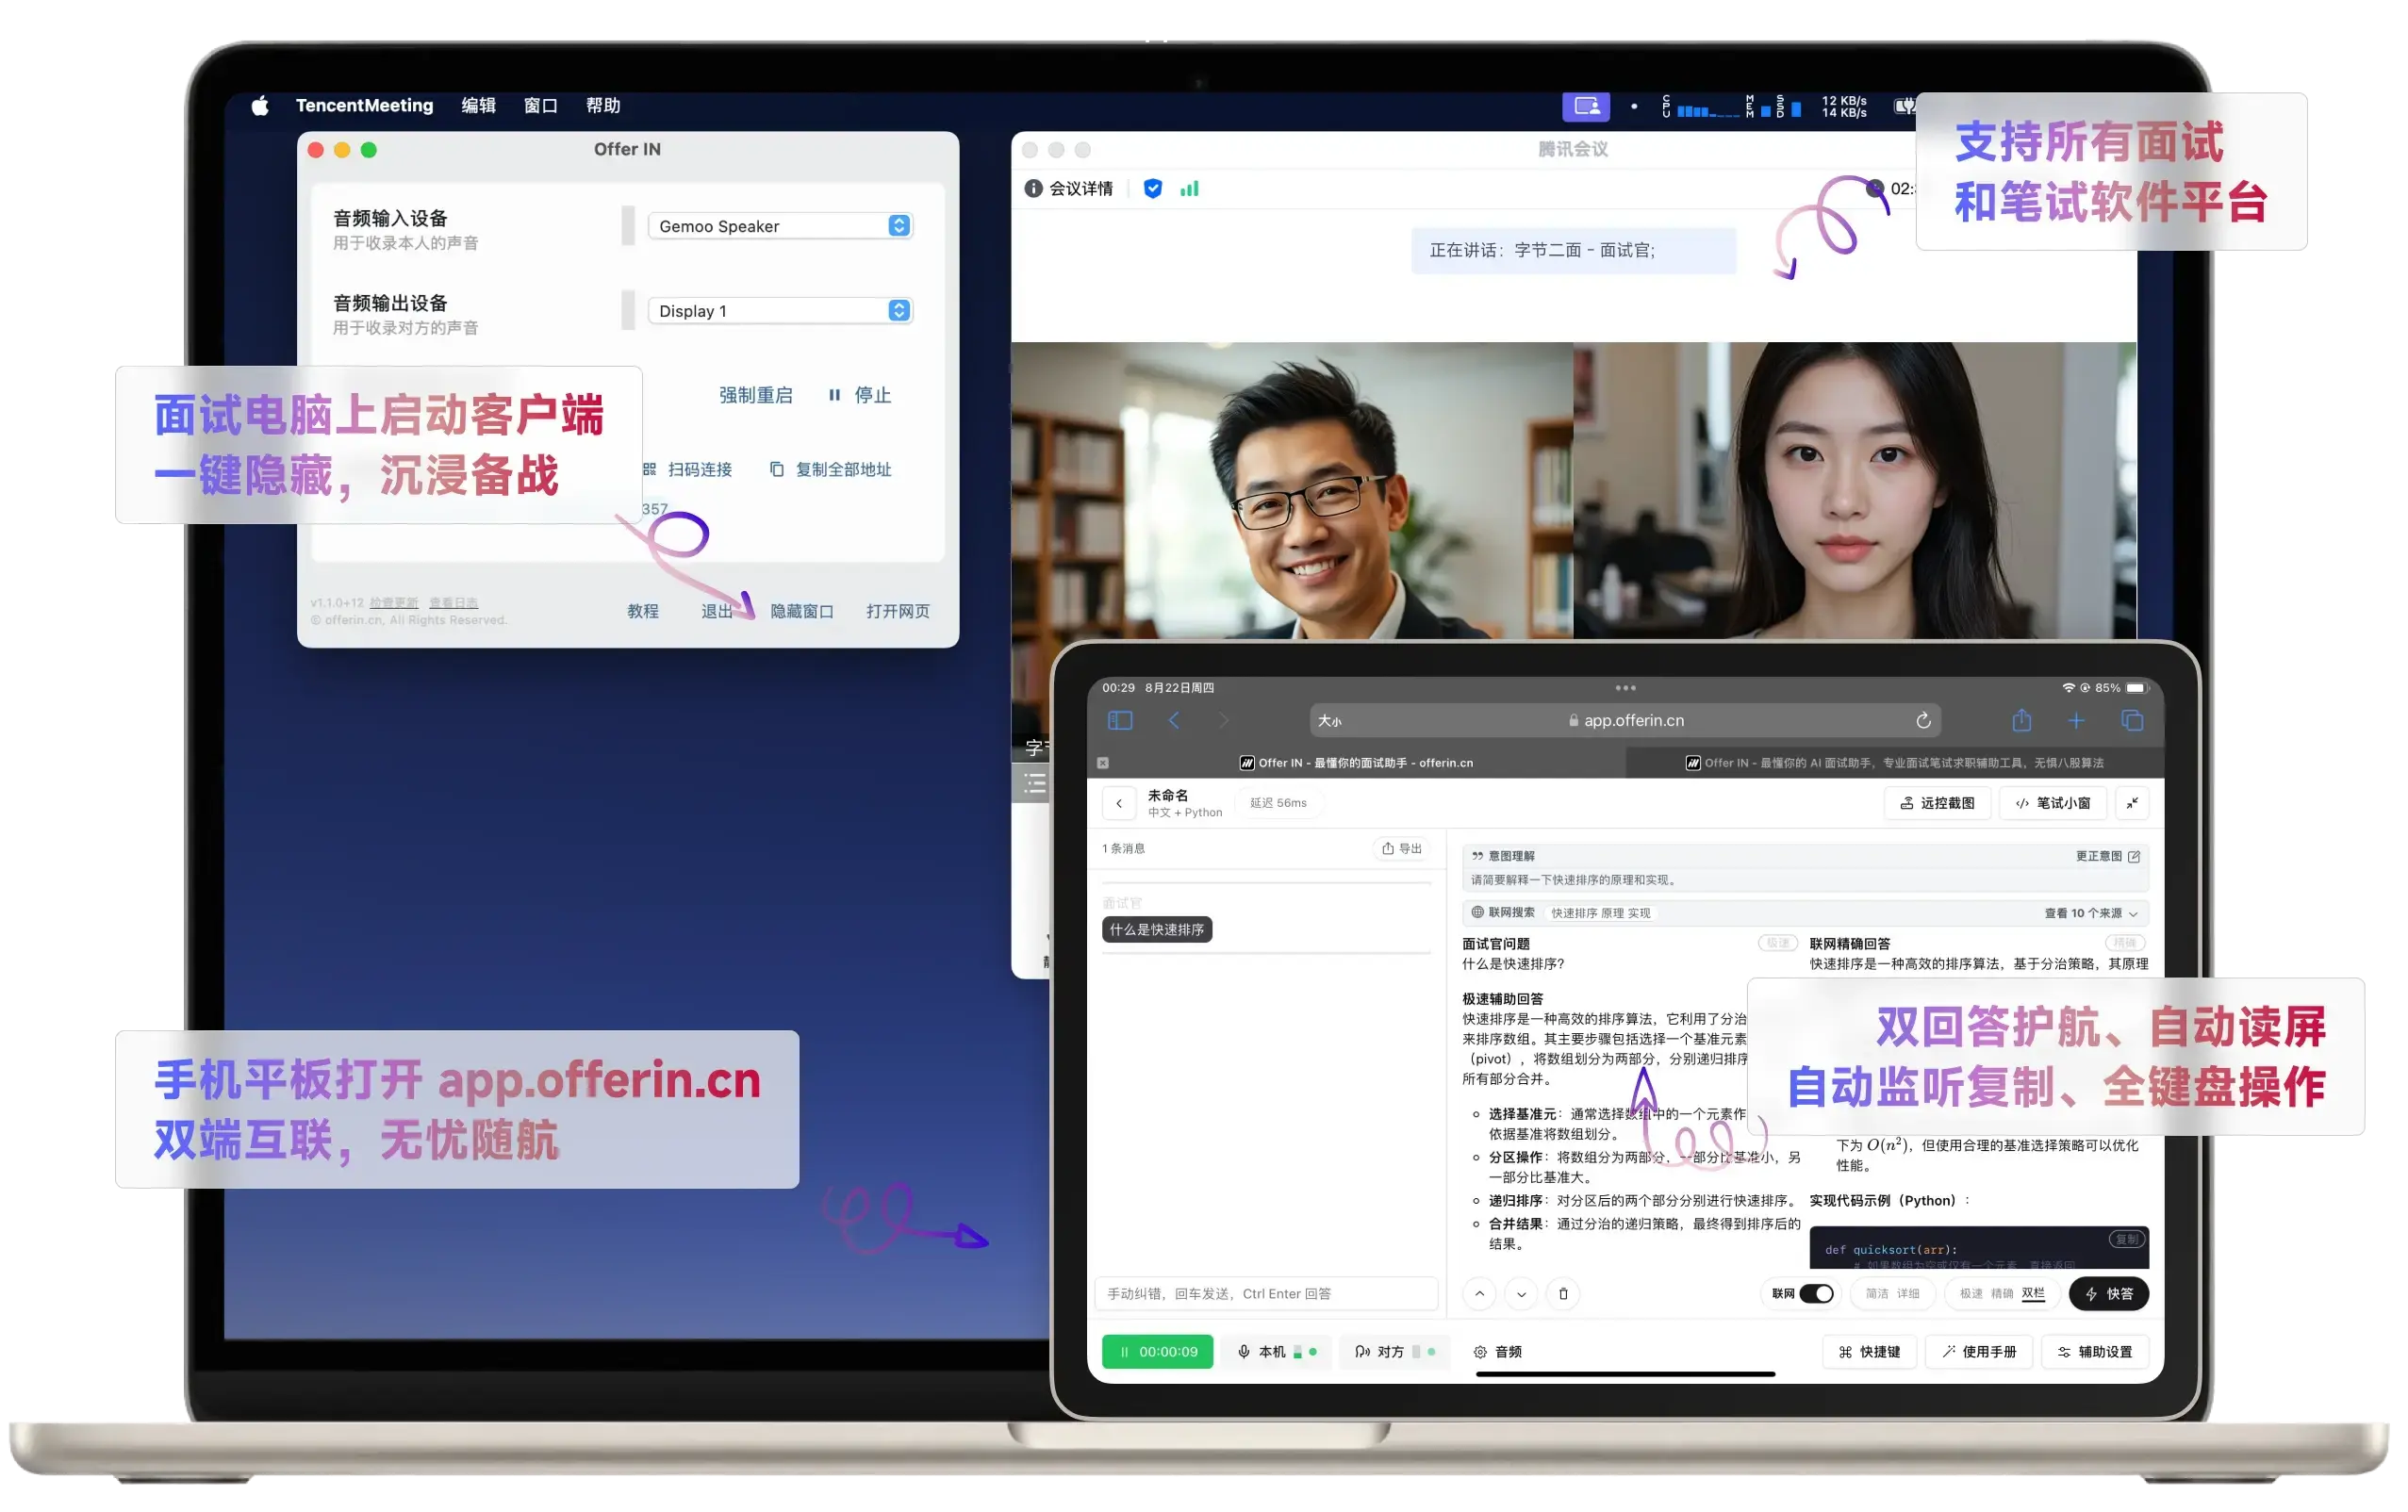Click the 远控截图 button
2408x1512 pixels.
1938,803
